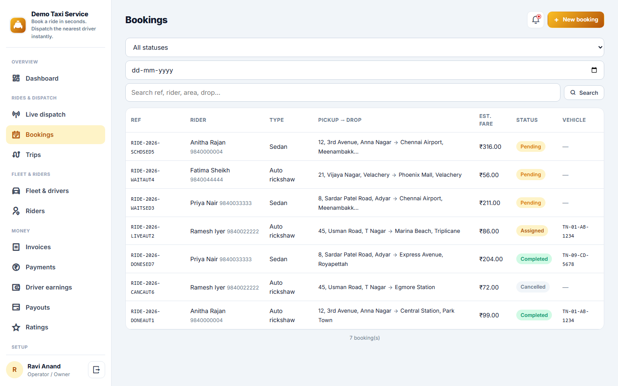
Task: Click the Driver earnings wallet icon
Action: (x=16, y=287)
